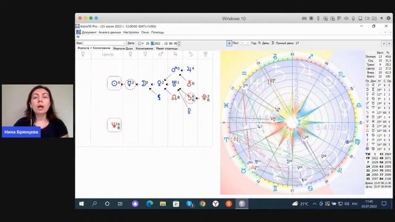395x222 pixels.
Task: Show hidden tray icons chevron
Action: coord(314,203)
